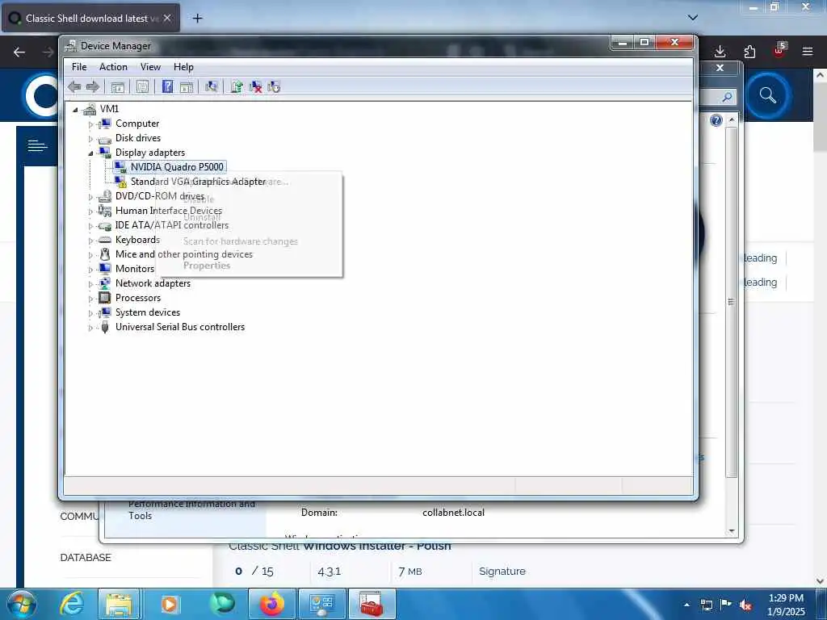Expand the IDE ATA/ATAPI controllers category

(90, 226)
